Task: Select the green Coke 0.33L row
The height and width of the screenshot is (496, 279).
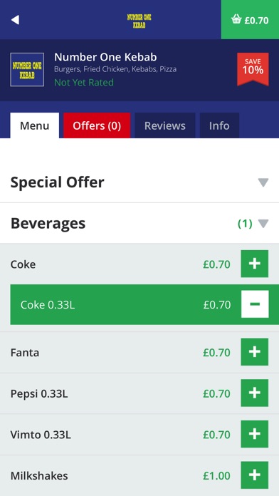Action: coord(144,304)
